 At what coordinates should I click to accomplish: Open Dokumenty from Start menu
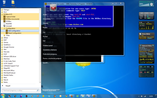point(47,19)
